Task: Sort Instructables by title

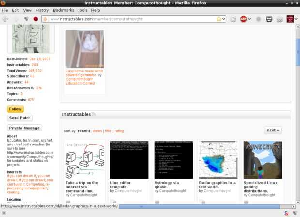Action: [108, 131]
